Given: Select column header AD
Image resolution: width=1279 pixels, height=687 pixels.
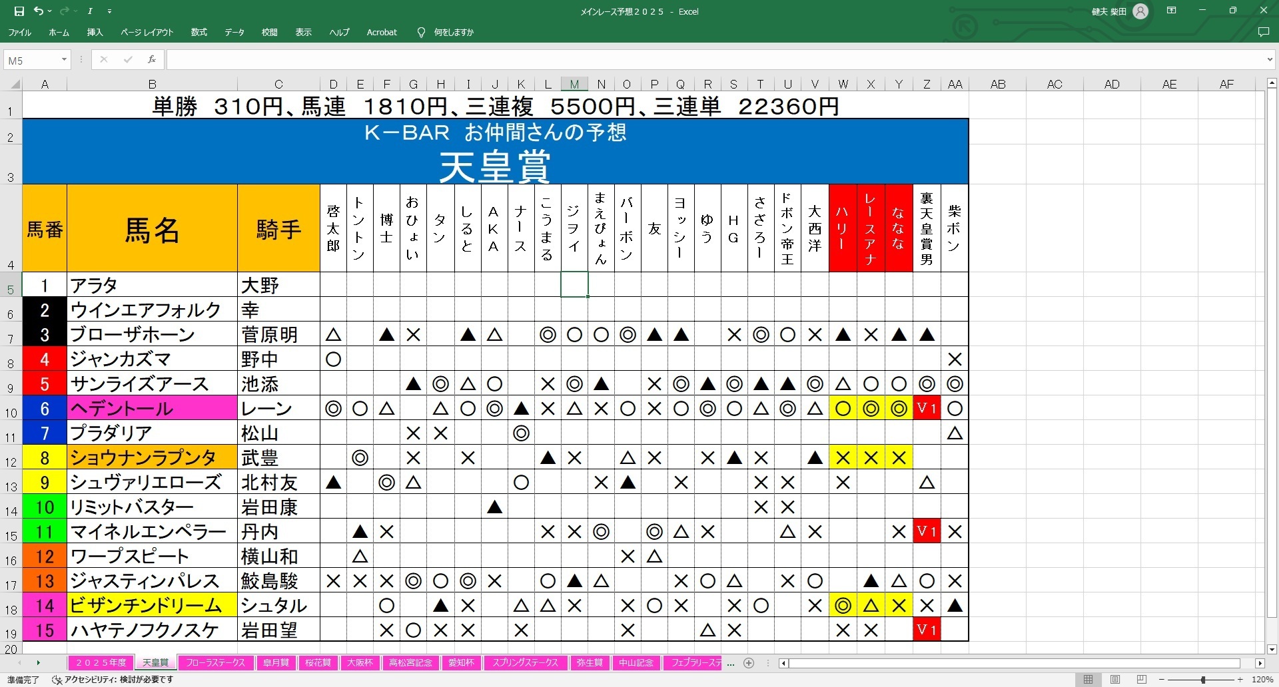Looking at the screenshot, I should pos(1112,85).
